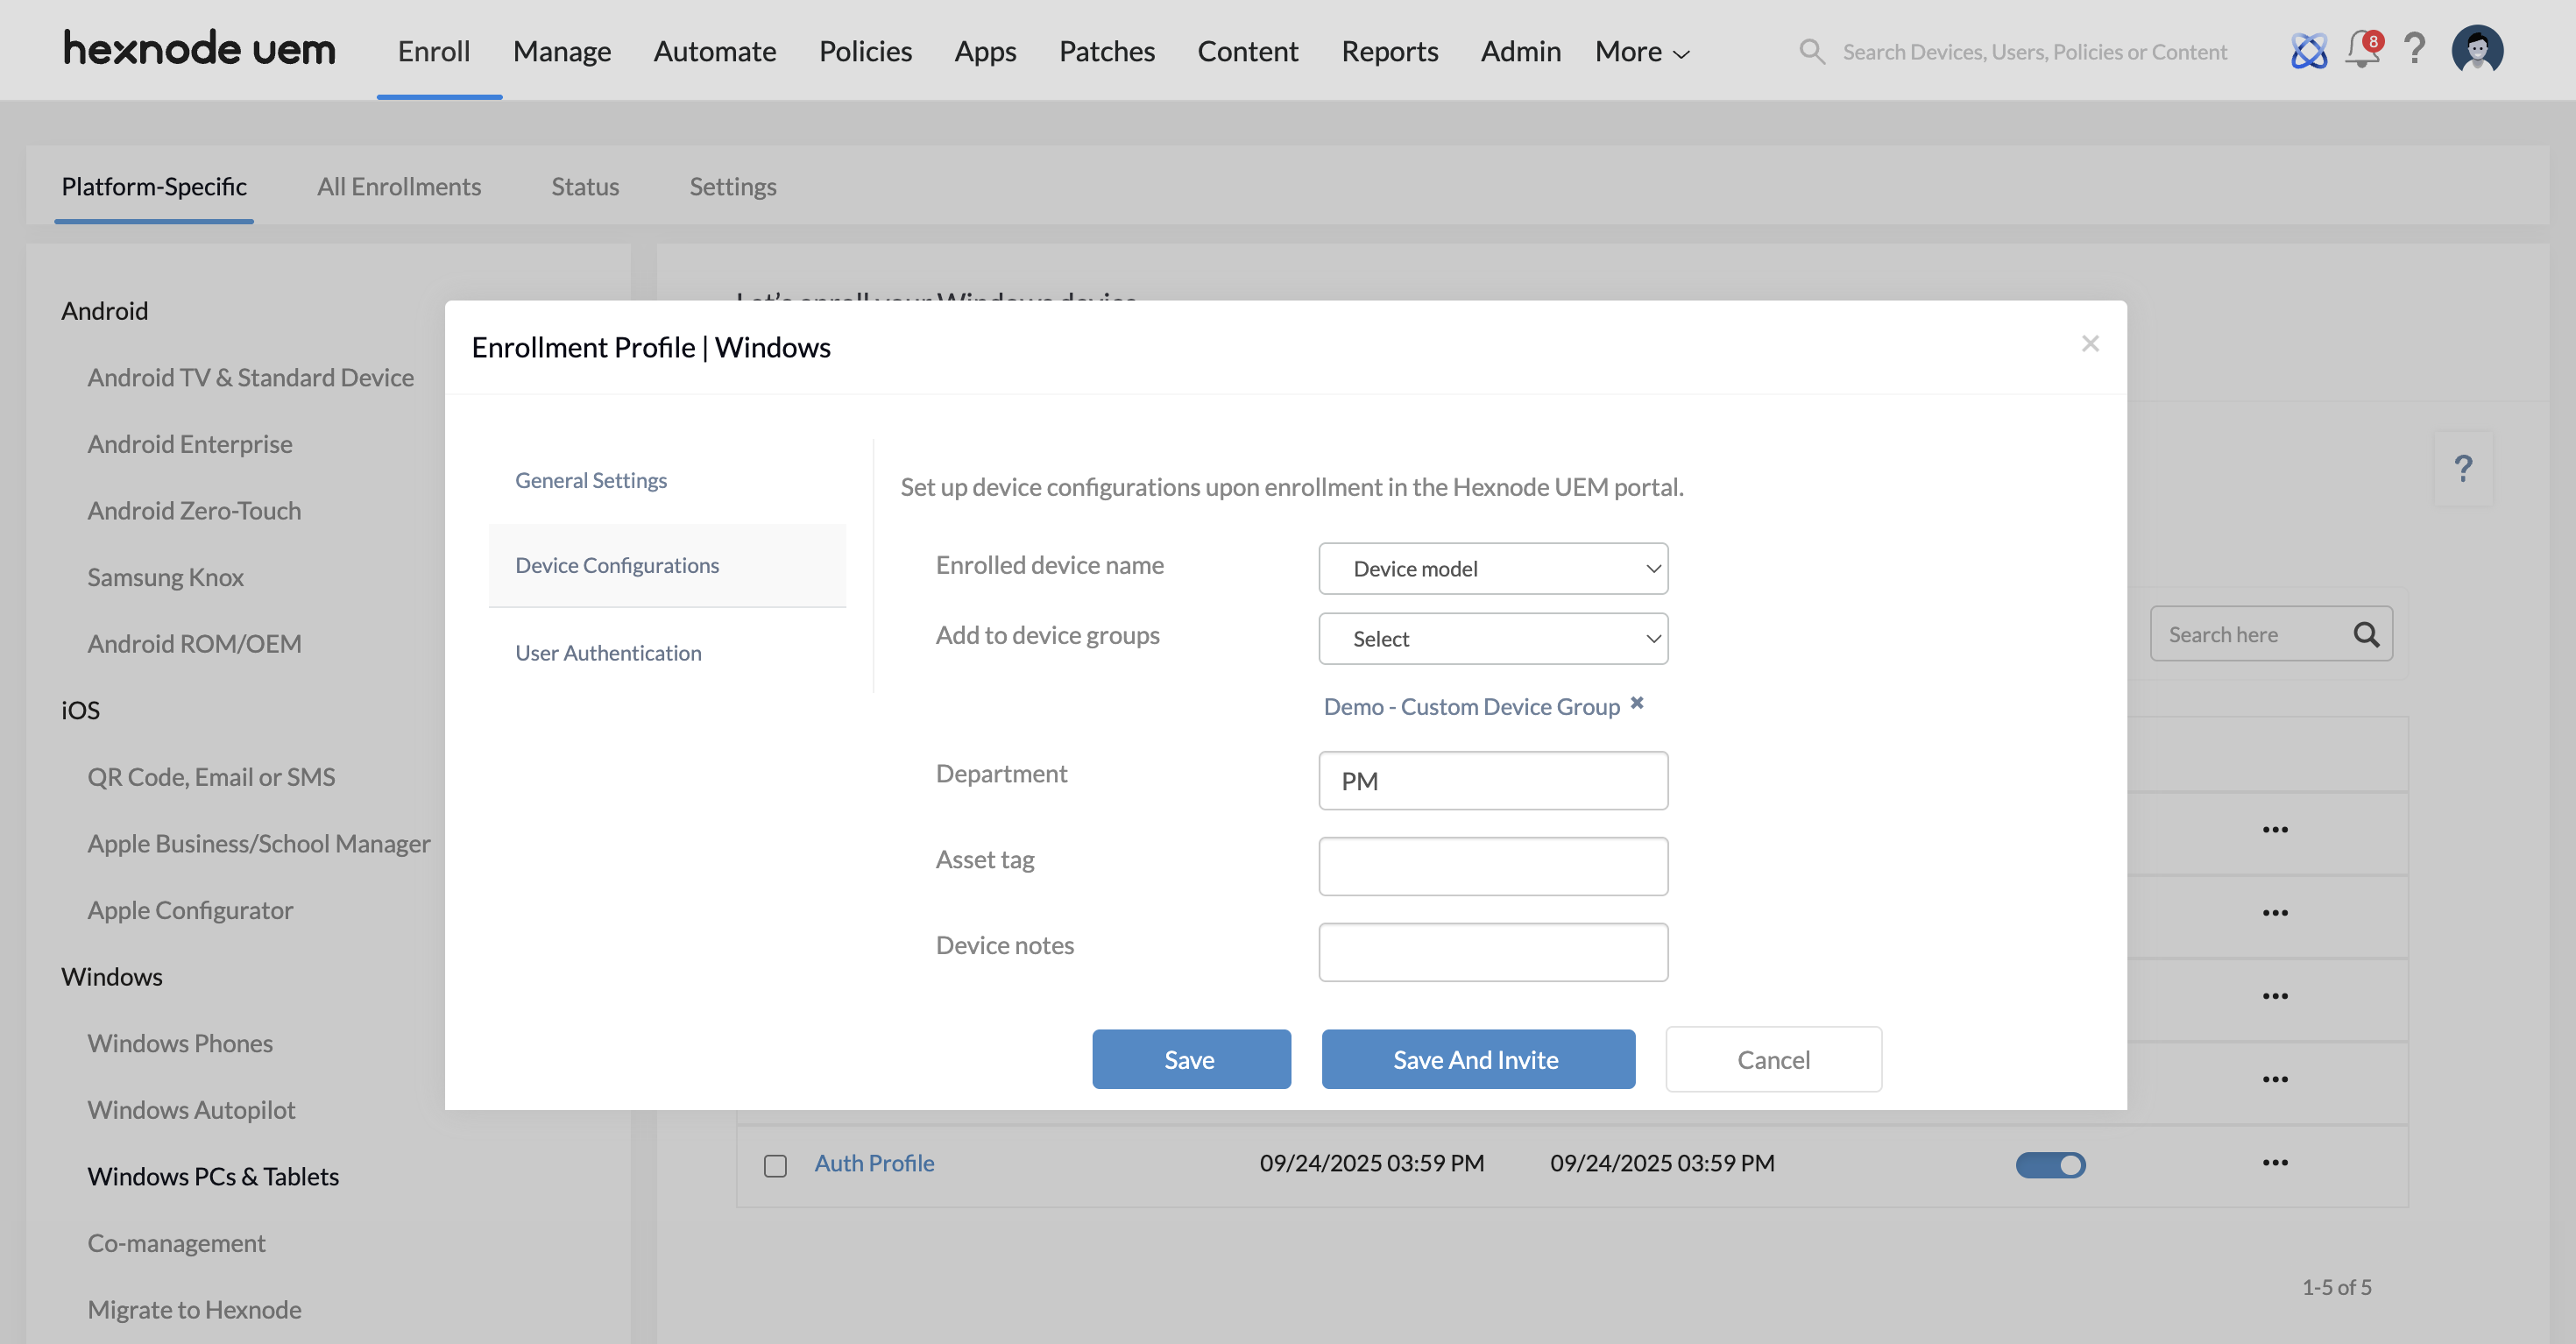Viewport: 2576px width, 1344px height.
Task: Close the Enrollment Profile dialog with X
Action: [x=2089, y=343]
